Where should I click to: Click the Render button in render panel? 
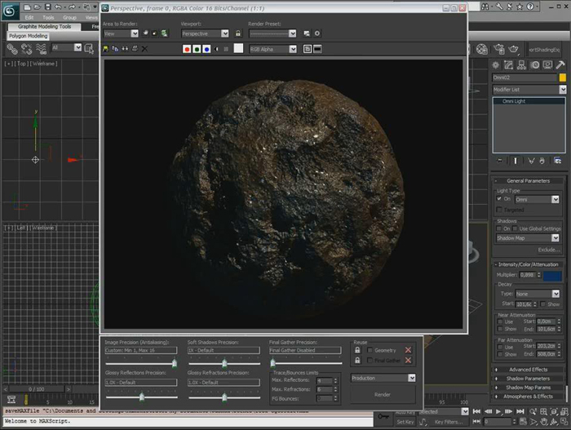point(383,395)
